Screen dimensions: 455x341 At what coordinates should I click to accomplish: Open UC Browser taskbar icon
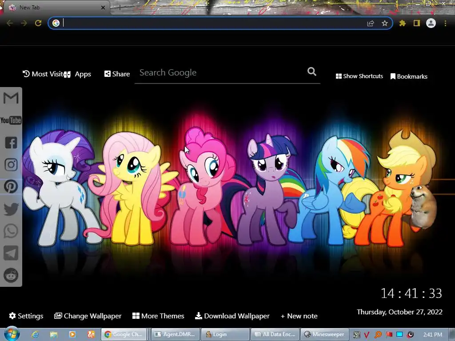point(91,334)
